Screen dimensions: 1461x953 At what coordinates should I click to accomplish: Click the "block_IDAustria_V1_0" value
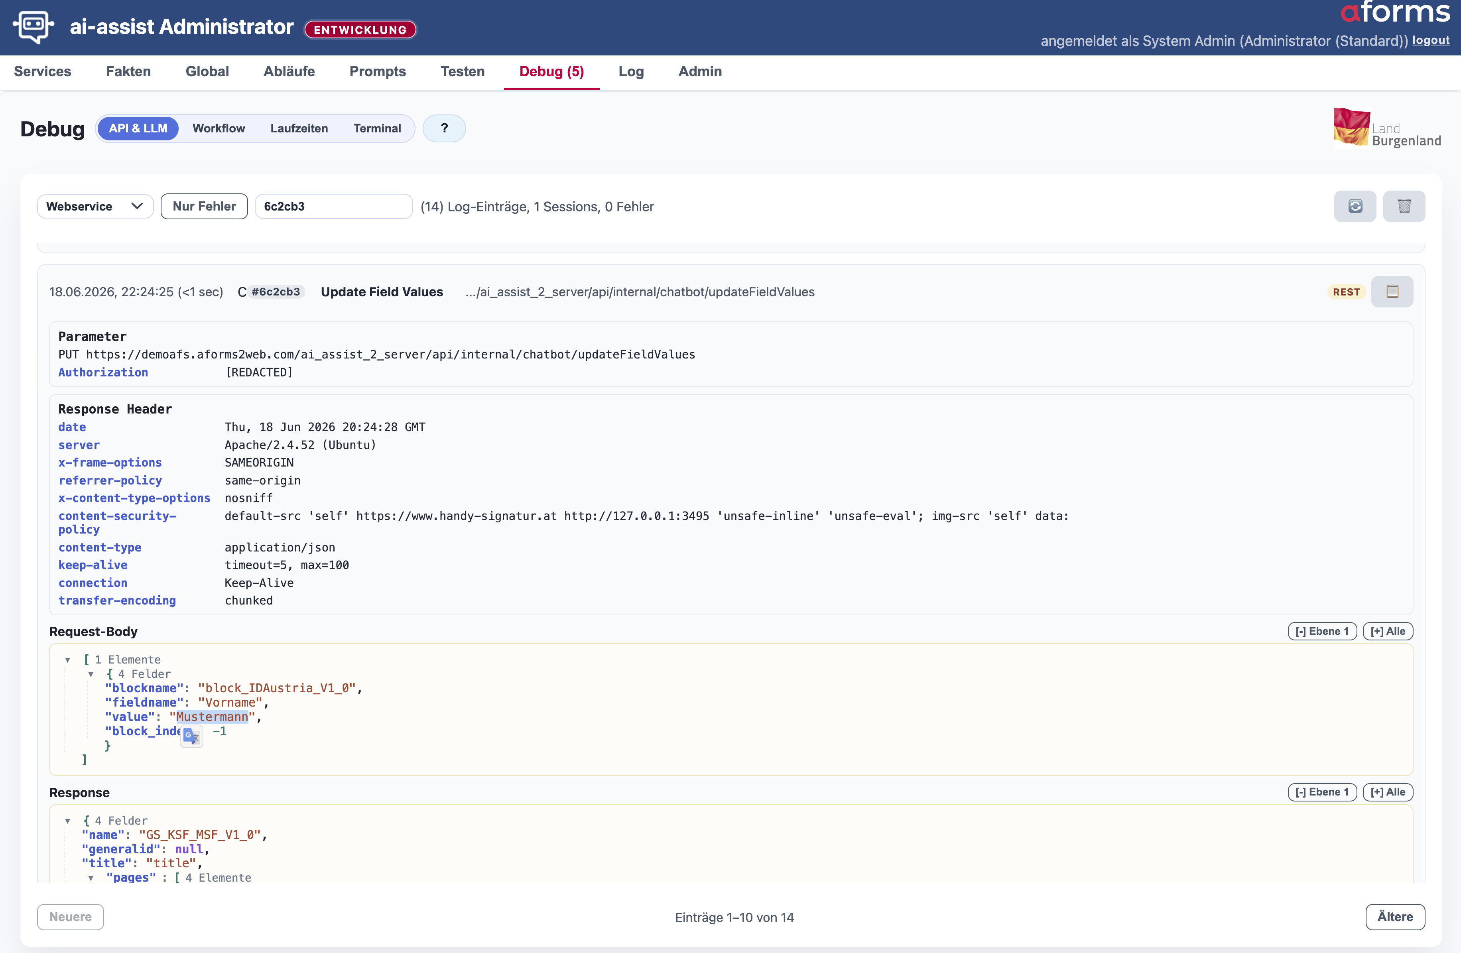[x=277, y=688]
